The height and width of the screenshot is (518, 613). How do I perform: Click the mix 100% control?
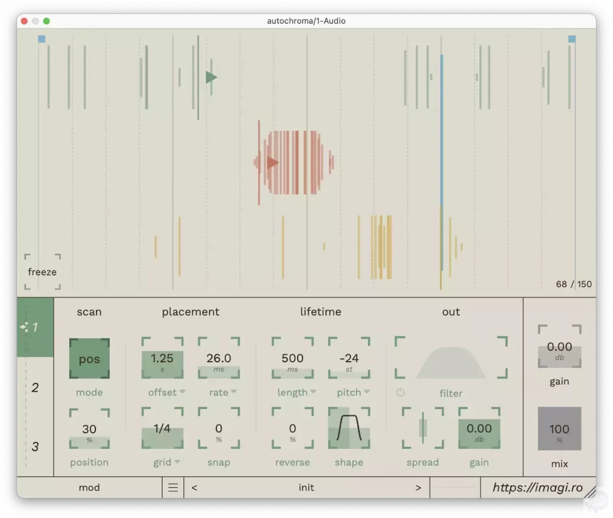click(559, 429)
